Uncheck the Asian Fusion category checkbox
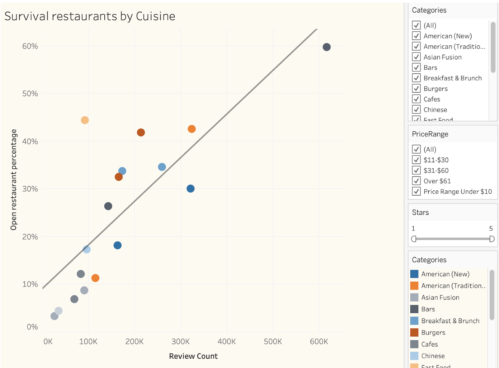This screenshot has height=368, width=499. 416,57
